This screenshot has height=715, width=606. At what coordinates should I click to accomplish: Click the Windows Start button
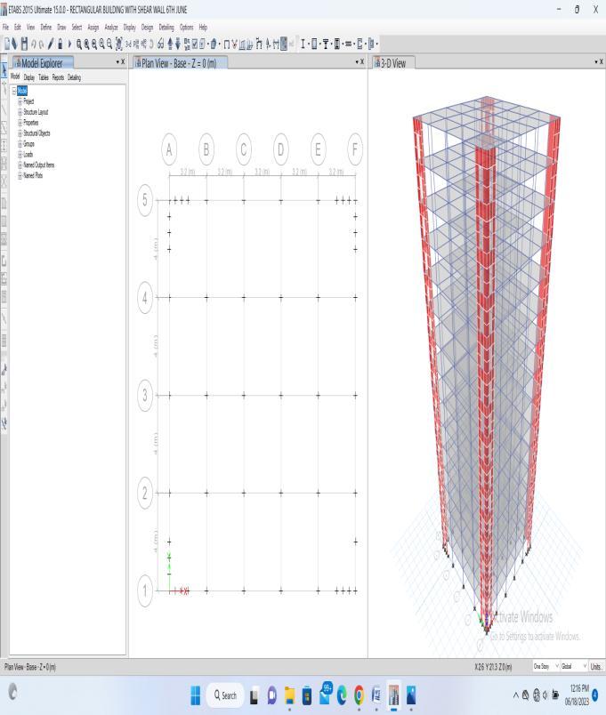point(195,695)
